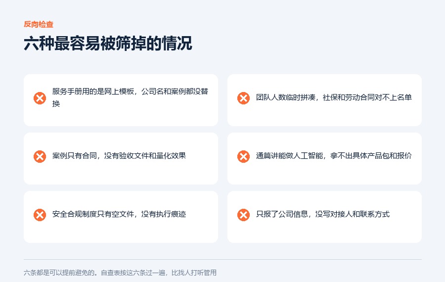Click the footer note 六条都是可以提前避免的

120,273
